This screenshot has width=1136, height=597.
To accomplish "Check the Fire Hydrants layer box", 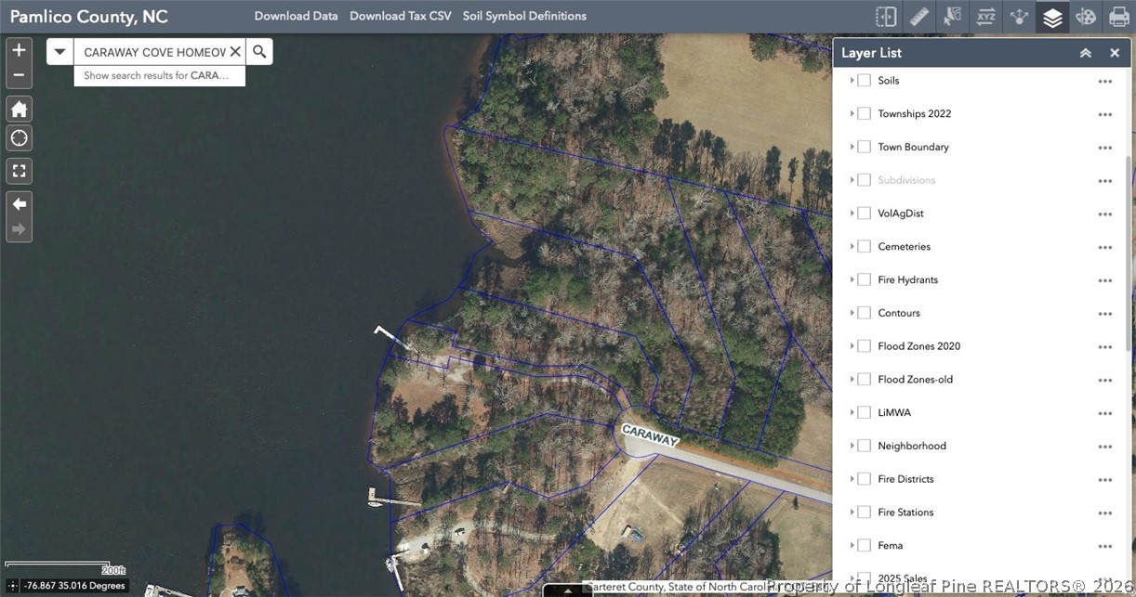I will click(864, 279).
